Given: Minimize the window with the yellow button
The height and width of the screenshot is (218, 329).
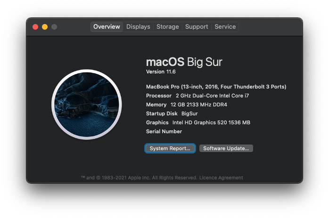Looking at the screenshot, I should pyautogui.click(x=45, y=27).
